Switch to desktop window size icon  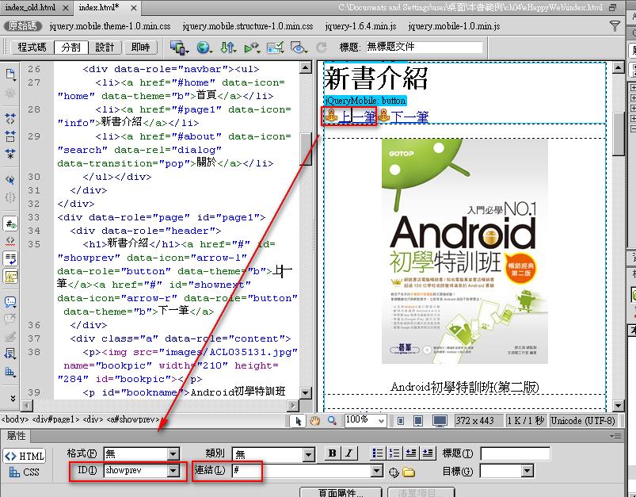coord(440,421)
